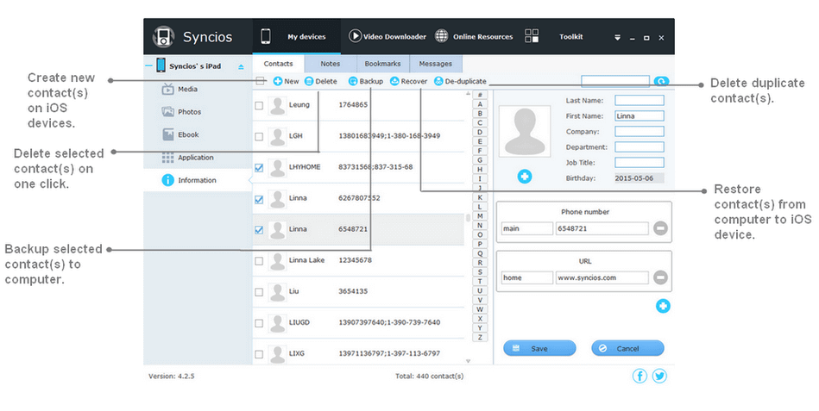Click the Syncios logo icon

(163, 37)
